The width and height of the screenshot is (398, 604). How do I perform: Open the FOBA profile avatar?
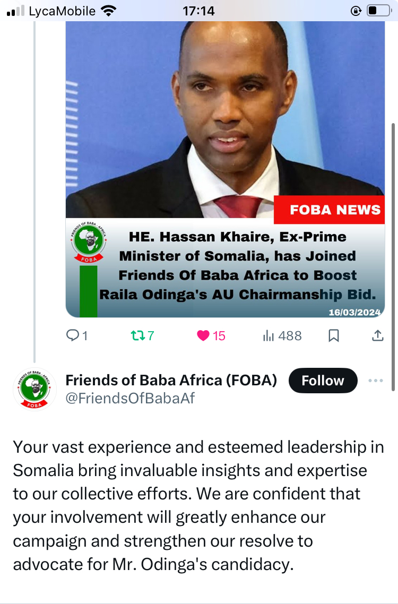34,389
